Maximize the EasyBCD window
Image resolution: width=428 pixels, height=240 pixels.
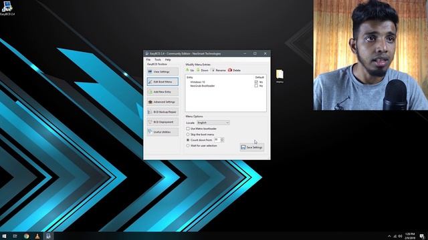click(255, 53)
